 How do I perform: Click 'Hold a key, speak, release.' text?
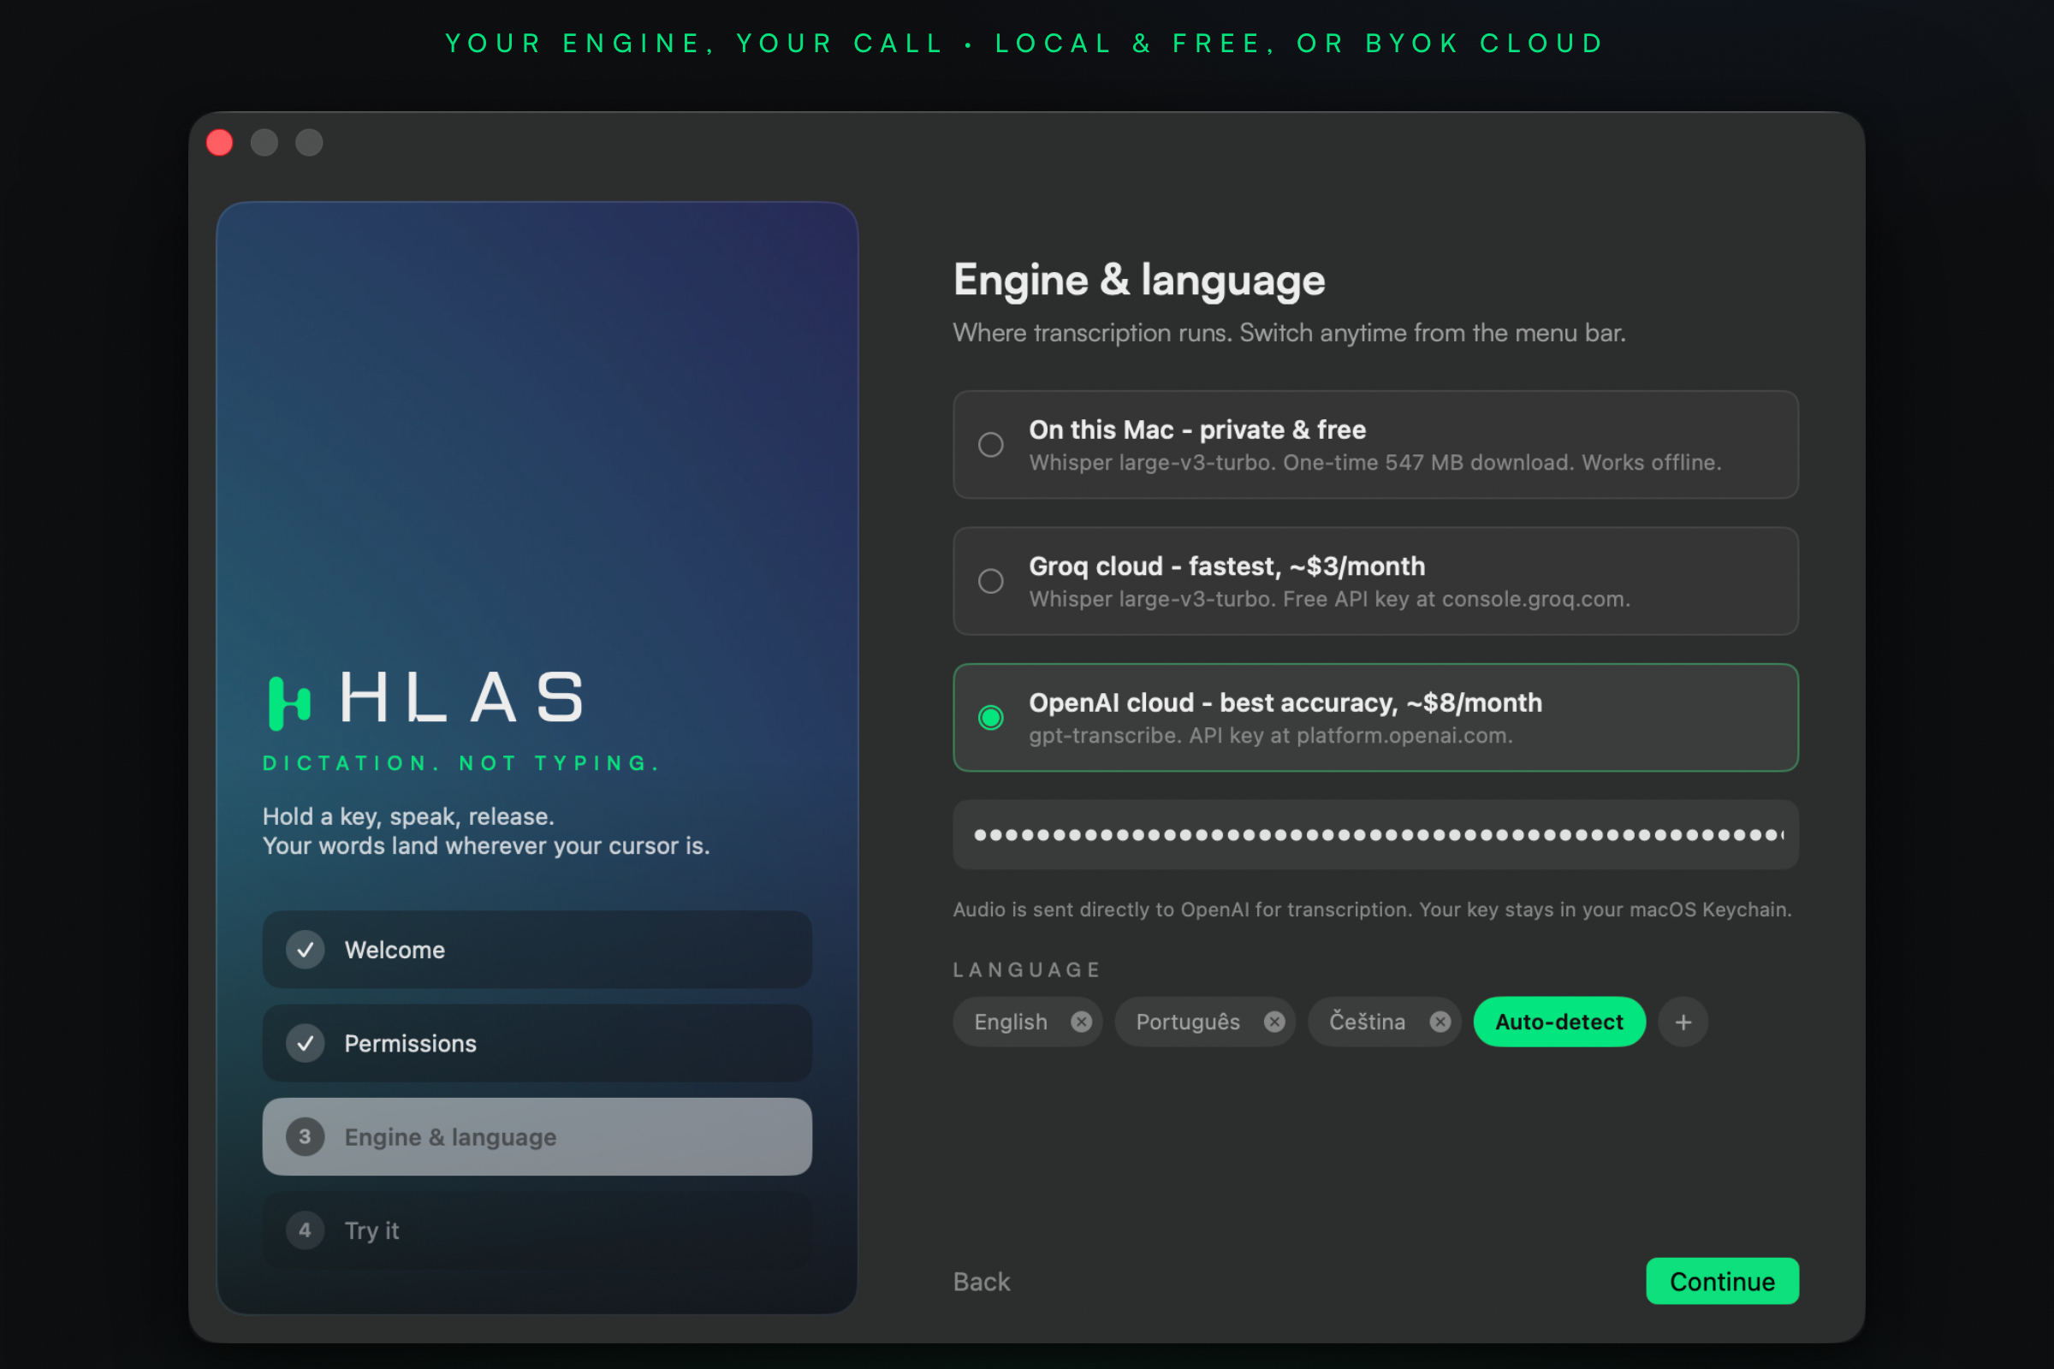[409, 816]
